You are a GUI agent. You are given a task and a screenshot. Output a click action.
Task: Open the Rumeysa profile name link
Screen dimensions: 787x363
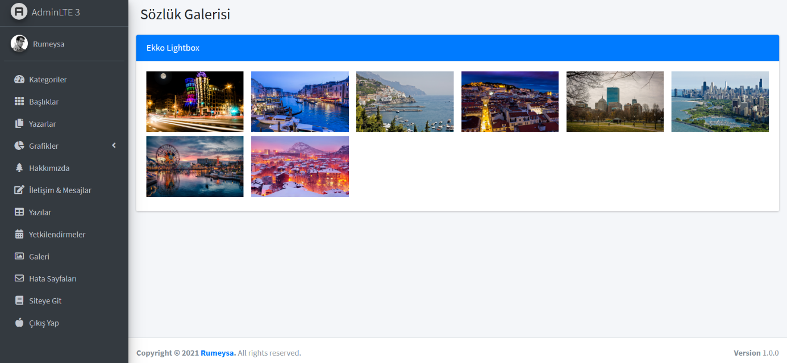point(47,43)
